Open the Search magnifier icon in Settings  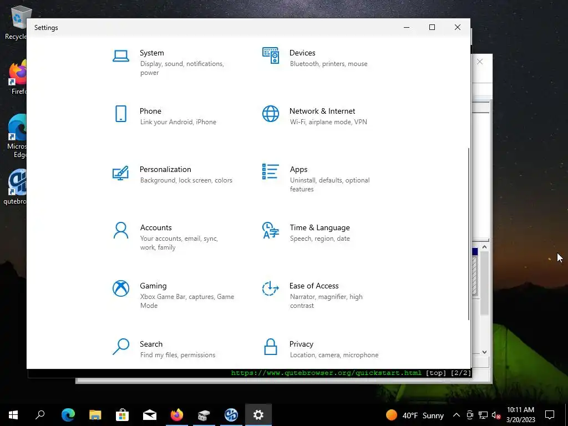[120, 347]
